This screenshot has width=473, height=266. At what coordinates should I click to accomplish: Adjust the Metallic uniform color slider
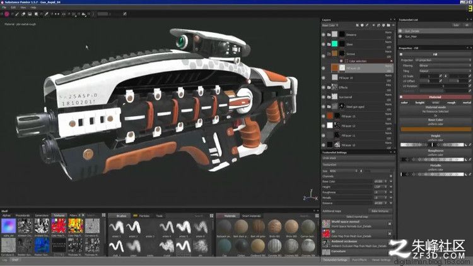pyautogui.click(x=432, y=174)
